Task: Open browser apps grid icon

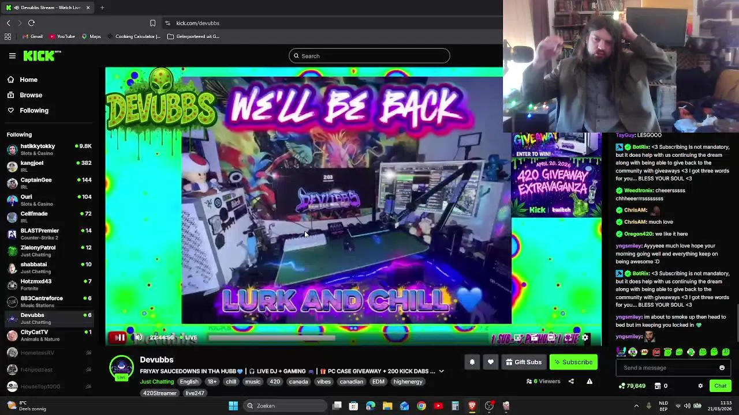Action: tap(8, 36)
